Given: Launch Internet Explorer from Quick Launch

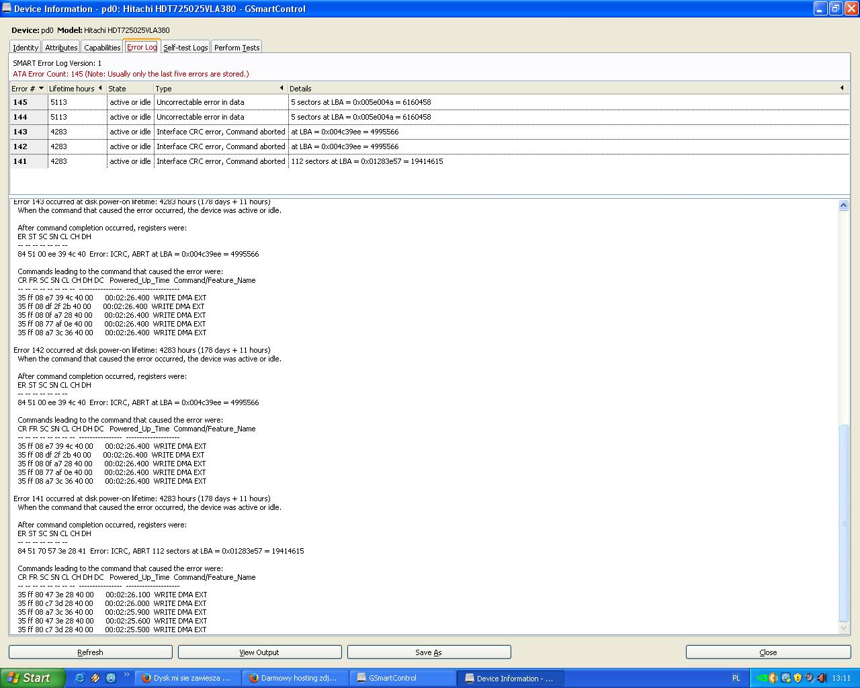Looking at the screenshot, I should pyautogui.click(x=79, y=678).
